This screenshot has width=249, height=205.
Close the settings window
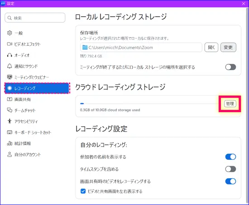coord(244,4)
